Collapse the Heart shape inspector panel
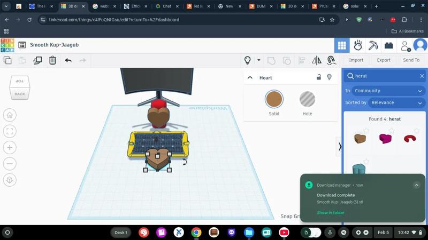The height and width of the screenshot is (240, 428). [250, 77]
